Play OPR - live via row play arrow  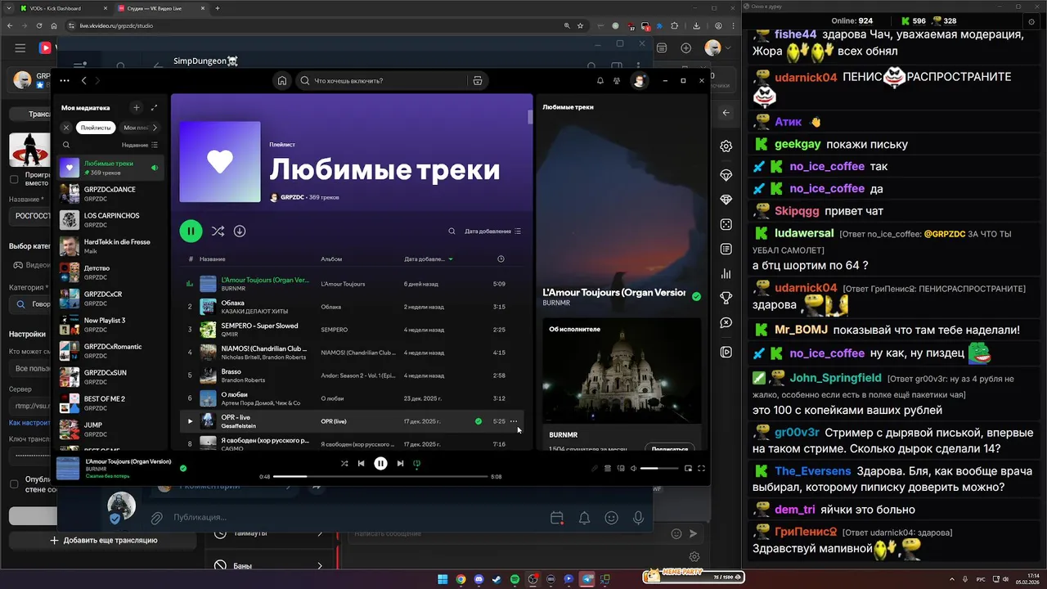[190, 421]
